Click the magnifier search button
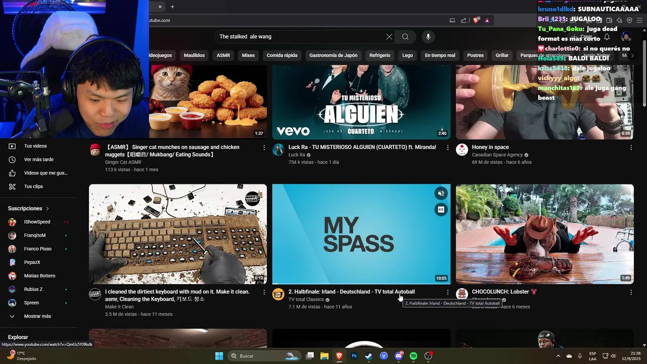647x364 pixels. [405, 36]
